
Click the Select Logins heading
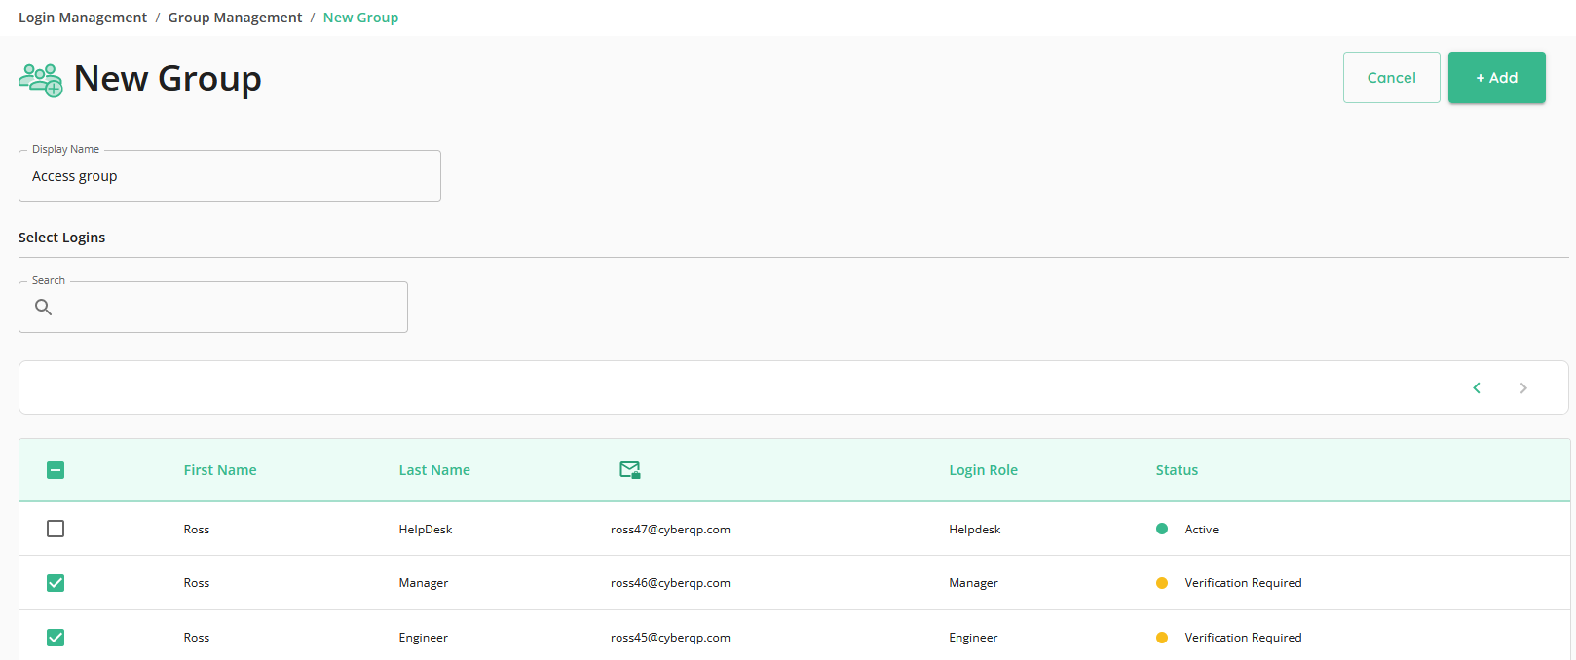point(61,238)
